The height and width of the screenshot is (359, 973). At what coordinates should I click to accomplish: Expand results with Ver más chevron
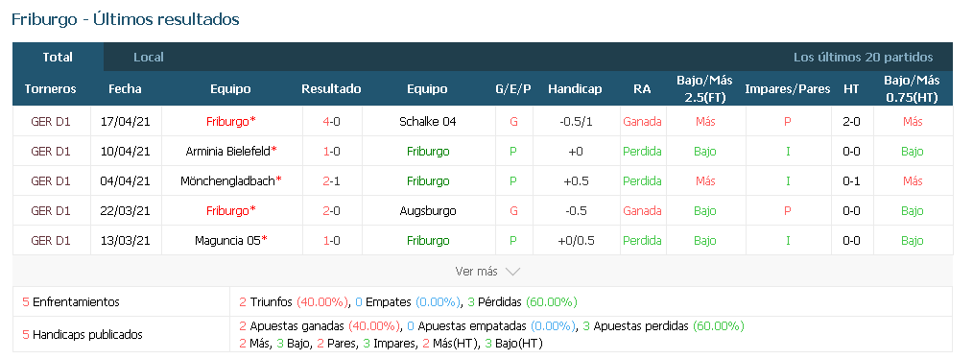487,272
